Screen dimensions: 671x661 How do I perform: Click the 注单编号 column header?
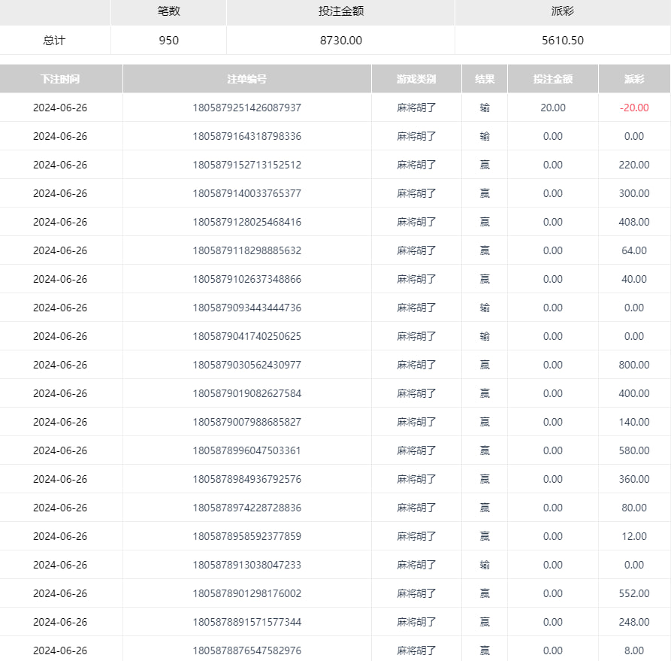pos(246,79)
